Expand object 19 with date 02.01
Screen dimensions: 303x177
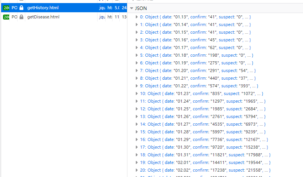[137, 162]
